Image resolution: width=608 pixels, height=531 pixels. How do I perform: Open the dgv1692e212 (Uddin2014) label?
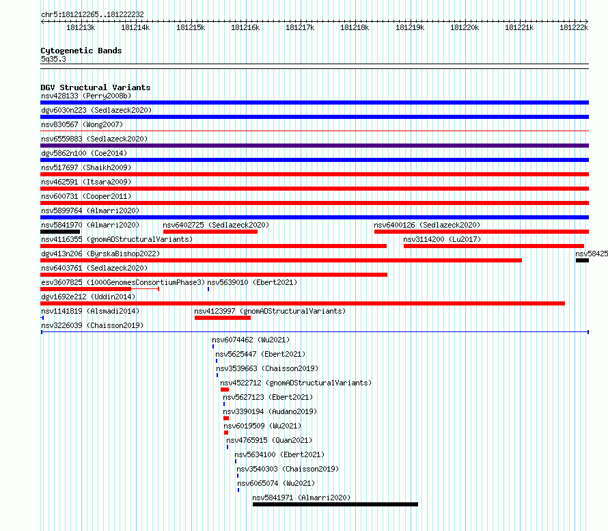coord(88,297)
